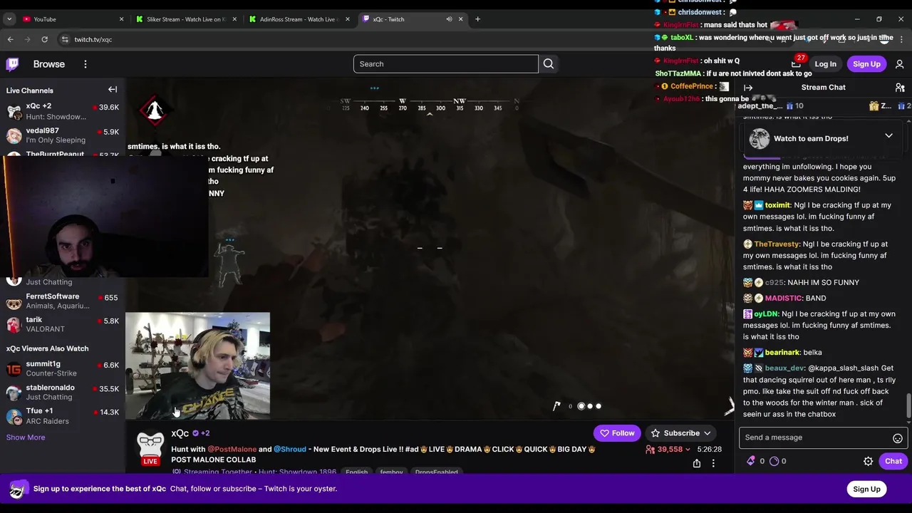
Task: Collapse the Stream Chat panel arrow
Action: (x=748, y=88)
